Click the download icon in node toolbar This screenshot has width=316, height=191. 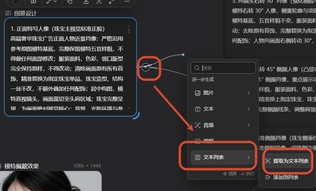(86, 2)
